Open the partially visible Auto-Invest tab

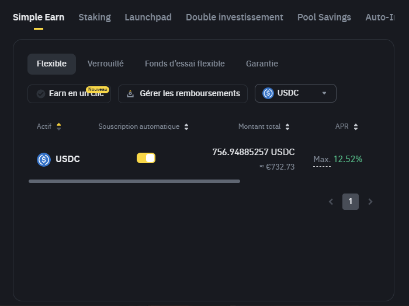tap(380, 17)
